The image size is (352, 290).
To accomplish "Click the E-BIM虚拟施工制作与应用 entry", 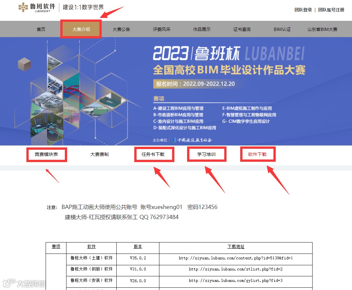I will [x=247, y=108].
